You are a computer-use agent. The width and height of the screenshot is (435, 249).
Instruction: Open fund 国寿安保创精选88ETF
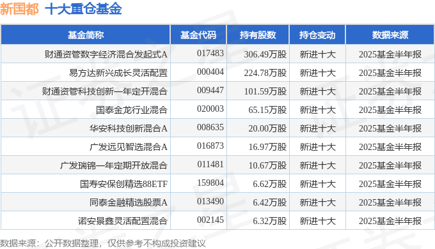pos(123,184)
